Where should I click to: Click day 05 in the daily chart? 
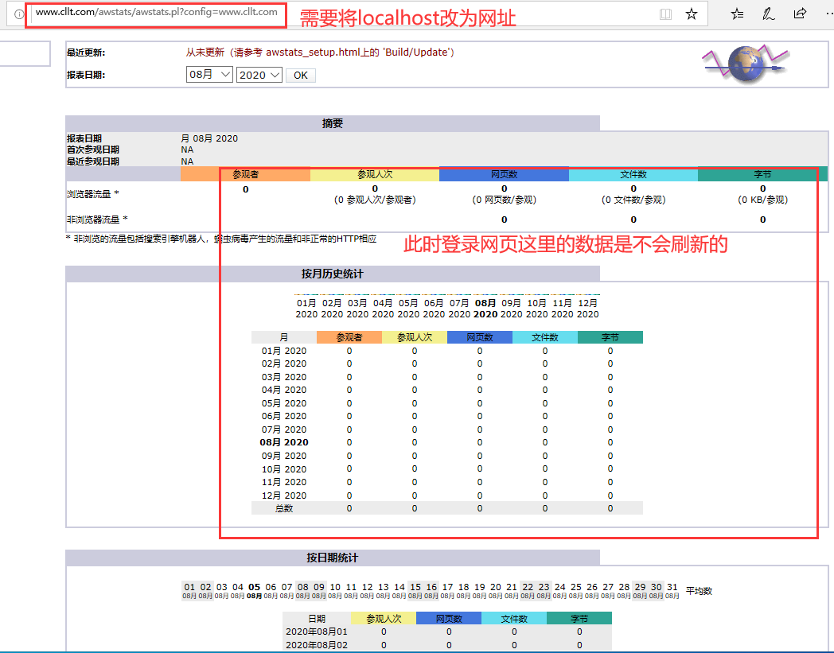(254, 591)
